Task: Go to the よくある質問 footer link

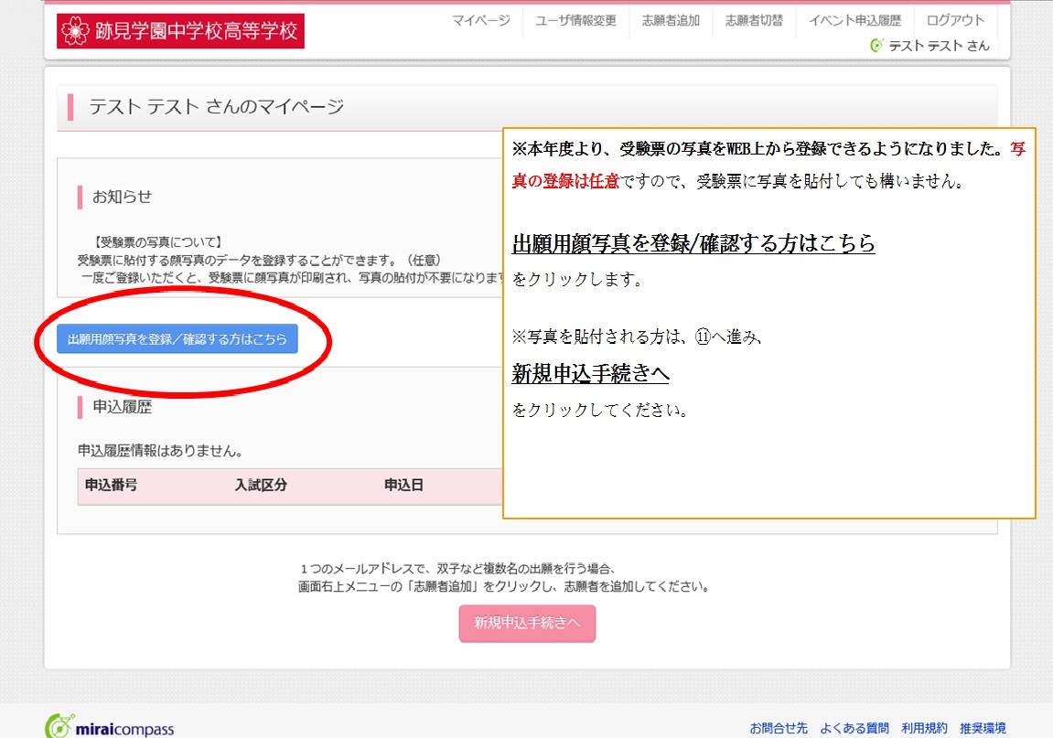Action: click(854, 728)
